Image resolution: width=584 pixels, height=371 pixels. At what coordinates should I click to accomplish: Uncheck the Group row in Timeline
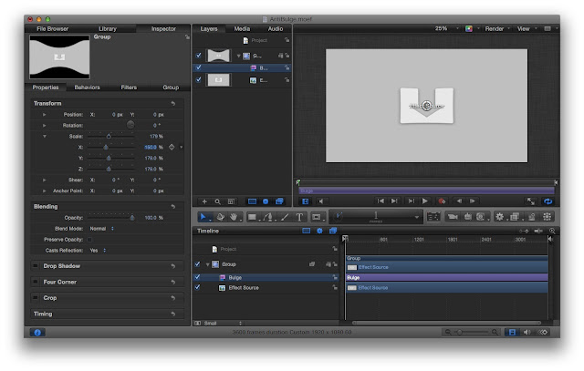pyautogui.click(x=197, y=264)
